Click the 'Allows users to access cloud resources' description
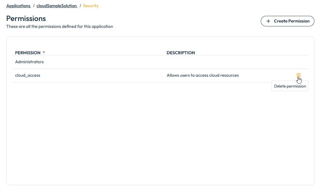The width and height of the screenshot is (321, 190). (203, 76)
